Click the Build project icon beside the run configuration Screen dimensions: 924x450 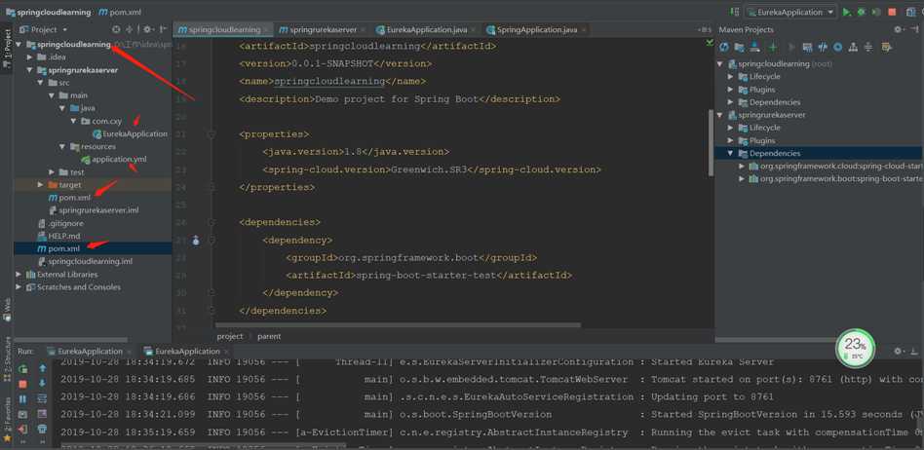coord(735,12)
